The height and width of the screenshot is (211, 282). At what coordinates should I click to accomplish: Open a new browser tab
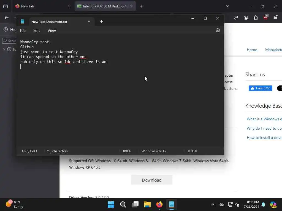pos(142,6)
